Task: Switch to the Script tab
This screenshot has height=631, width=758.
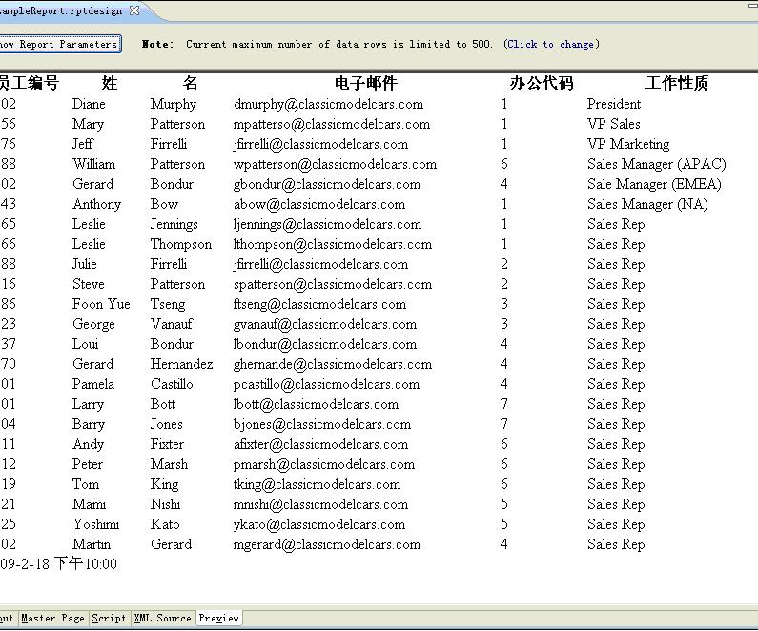Action: 109,618
